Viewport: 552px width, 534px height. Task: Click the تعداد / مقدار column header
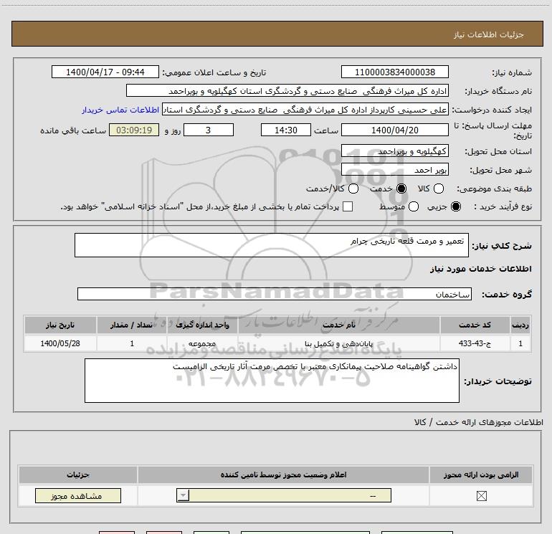[x=131, y=325]
